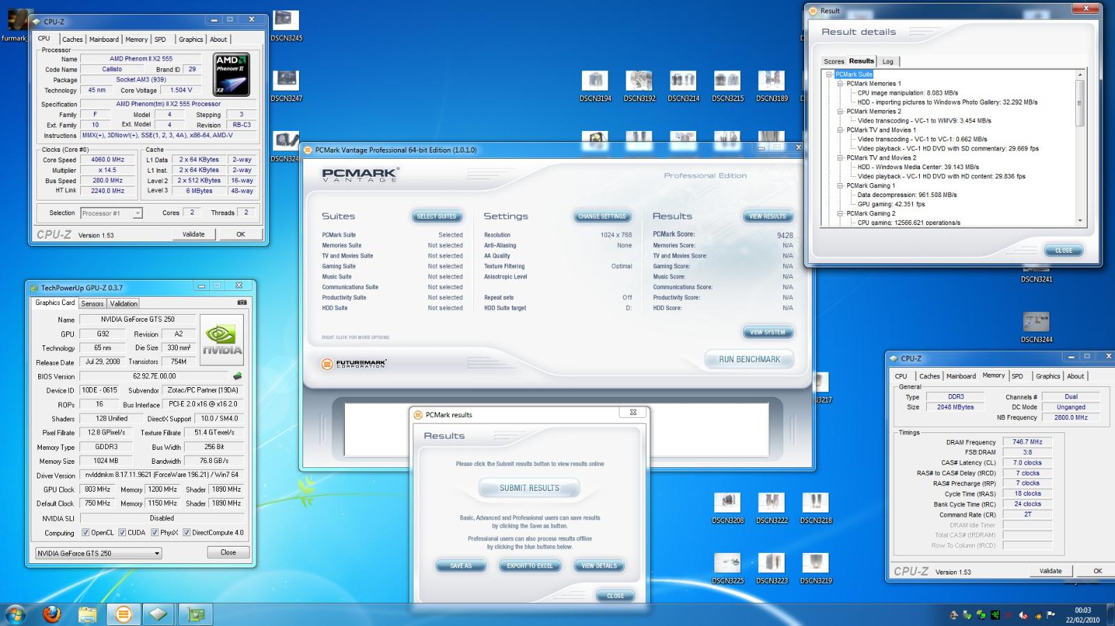Click the Run Benchmark button
The image size is (1115, 626).
click(x=749, y=359)
